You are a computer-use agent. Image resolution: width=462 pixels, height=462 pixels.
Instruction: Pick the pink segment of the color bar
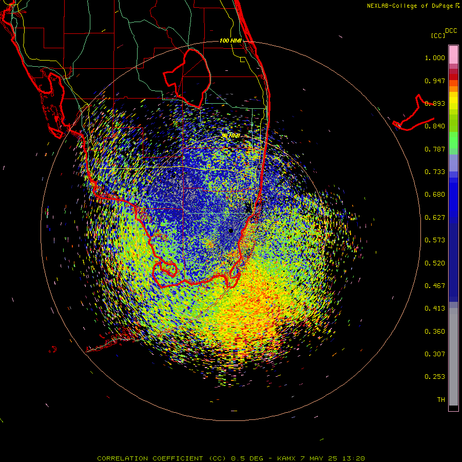453,55
